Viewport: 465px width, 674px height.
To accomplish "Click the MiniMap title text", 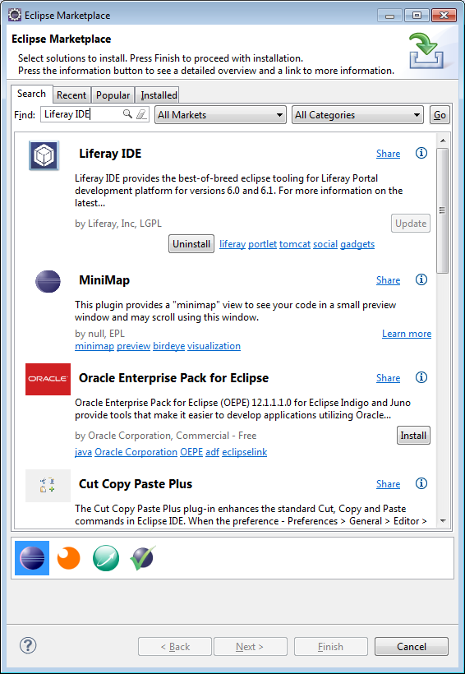I will (104, 279).
